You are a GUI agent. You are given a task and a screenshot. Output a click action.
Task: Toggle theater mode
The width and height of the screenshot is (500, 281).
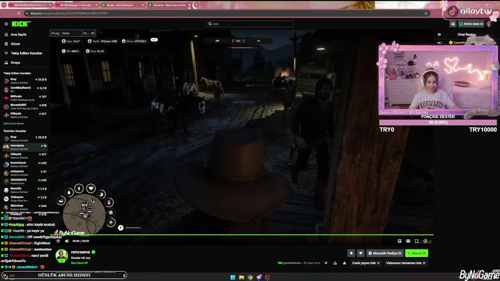[408, 241]
